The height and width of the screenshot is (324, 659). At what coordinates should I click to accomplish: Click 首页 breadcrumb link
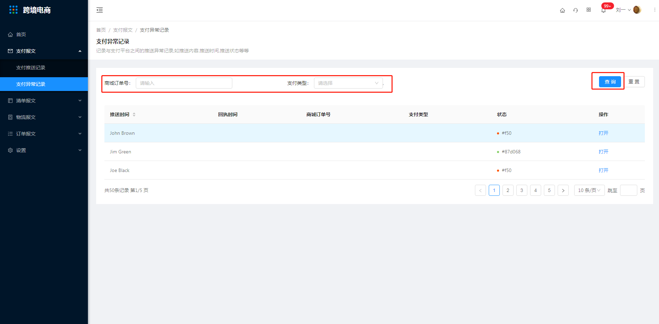pos(101,30)
